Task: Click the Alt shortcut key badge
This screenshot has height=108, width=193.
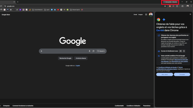Action: (x=180, y=51)
